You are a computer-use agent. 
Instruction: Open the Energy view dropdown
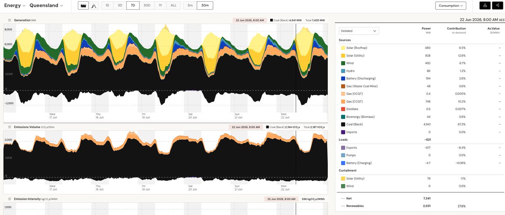15,5
